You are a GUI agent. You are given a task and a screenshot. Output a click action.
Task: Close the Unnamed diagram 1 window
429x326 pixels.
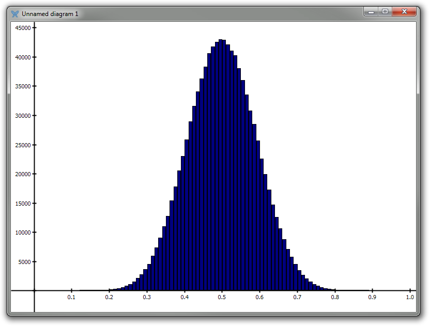click(405, 11)
